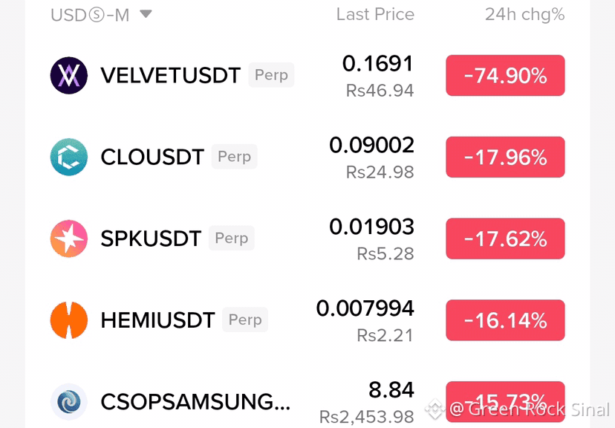Toggle the -74.90% change badge for VELVETUSDT
This screenshot has height=428, width=615.
coord(505,75)
